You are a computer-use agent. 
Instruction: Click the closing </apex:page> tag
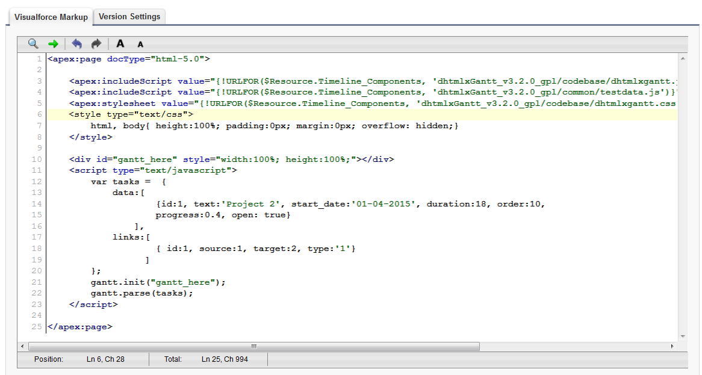pos(80,327)
